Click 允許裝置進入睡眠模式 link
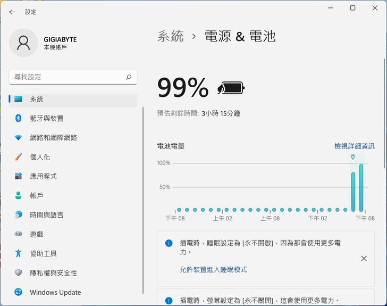Viewport: 387px width, 306px height. (213, 270)
